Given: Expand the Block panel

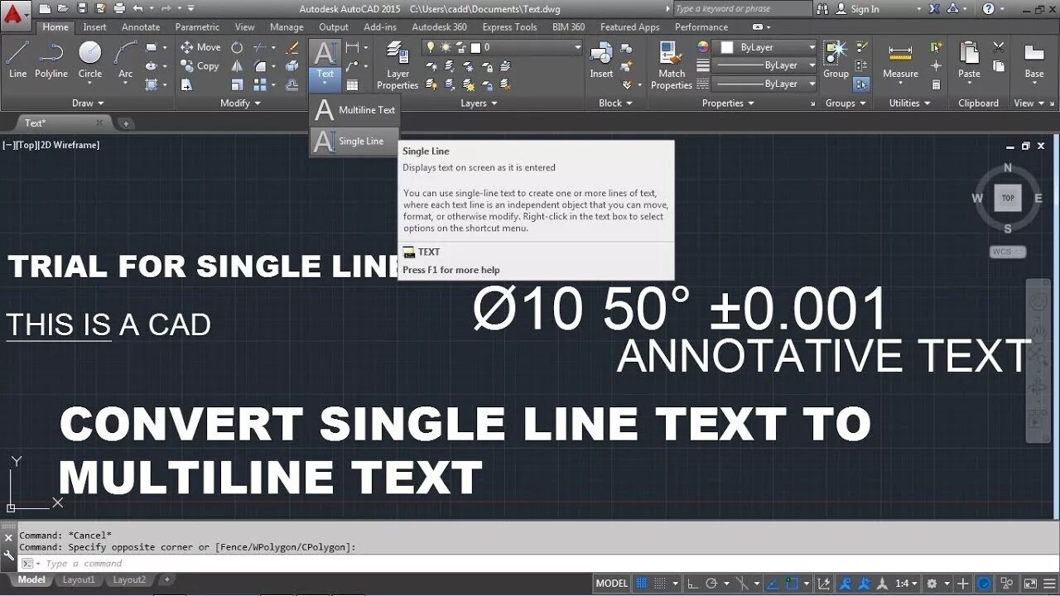Looking at the screenshot, I should (x=615, y=103).
